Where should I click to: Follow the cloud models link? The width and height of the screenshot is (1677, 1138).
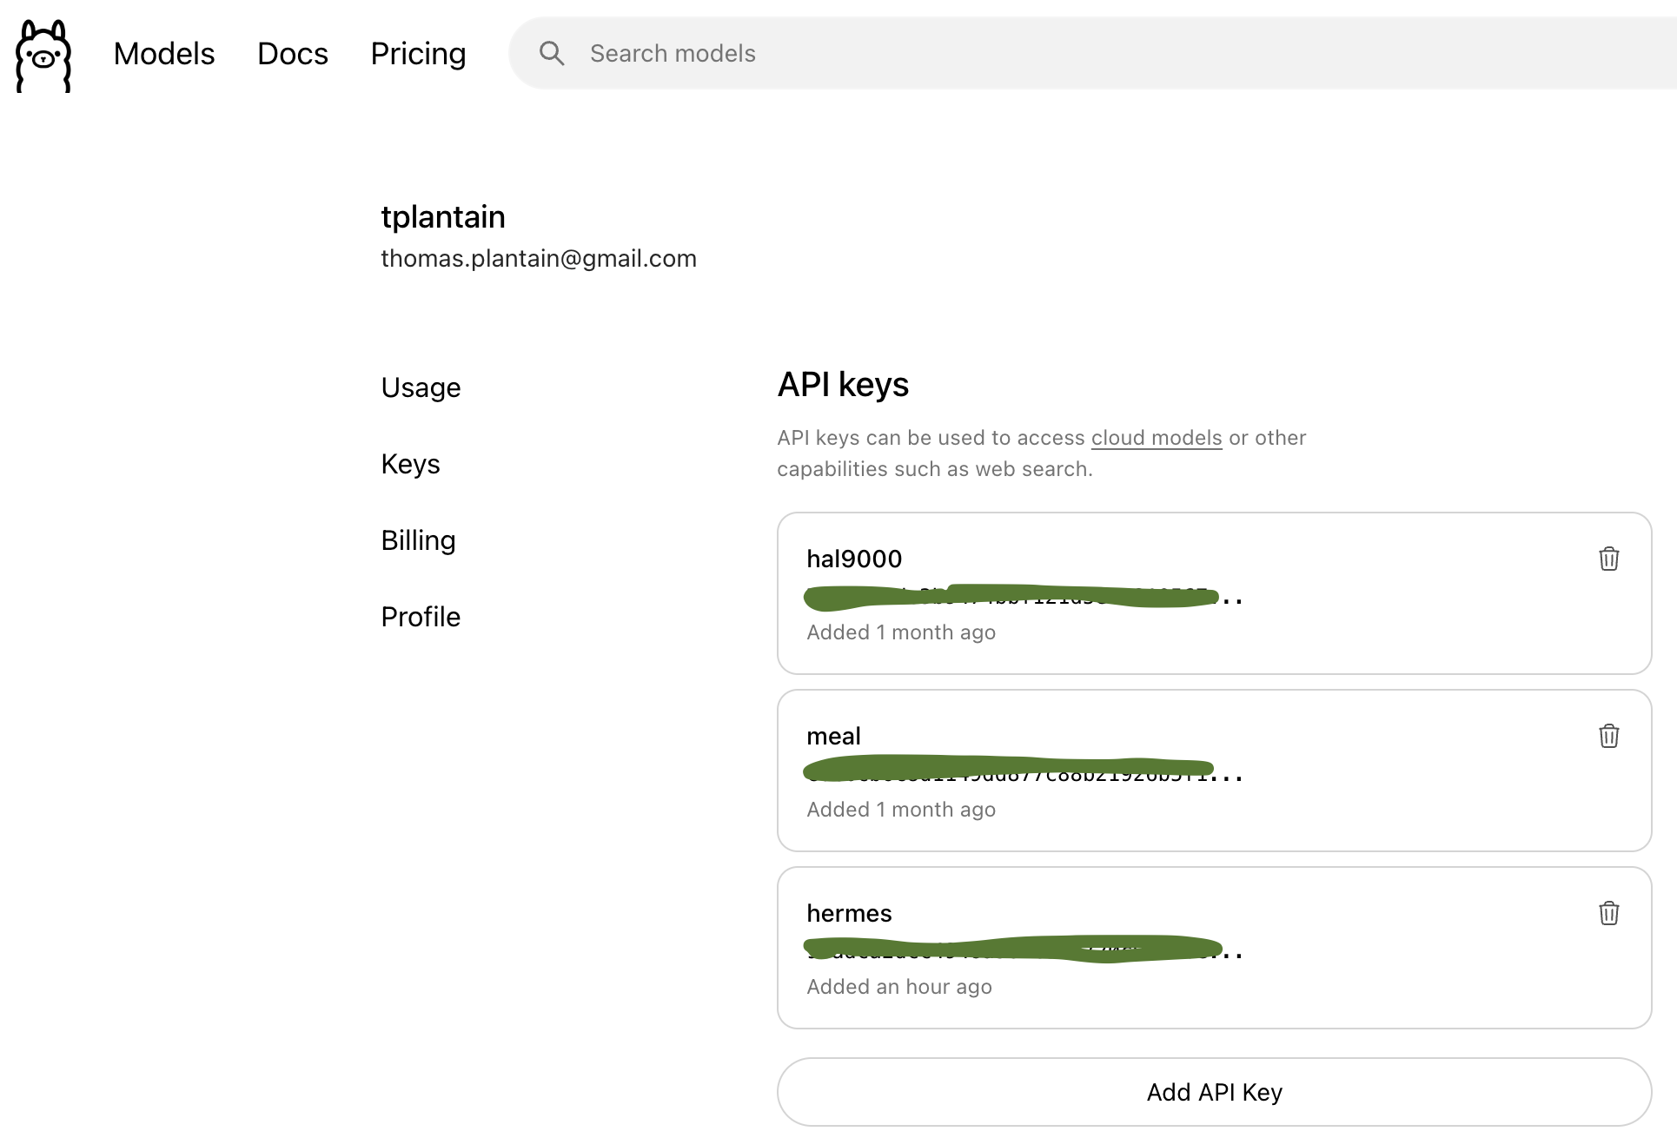pos(1157,438)
